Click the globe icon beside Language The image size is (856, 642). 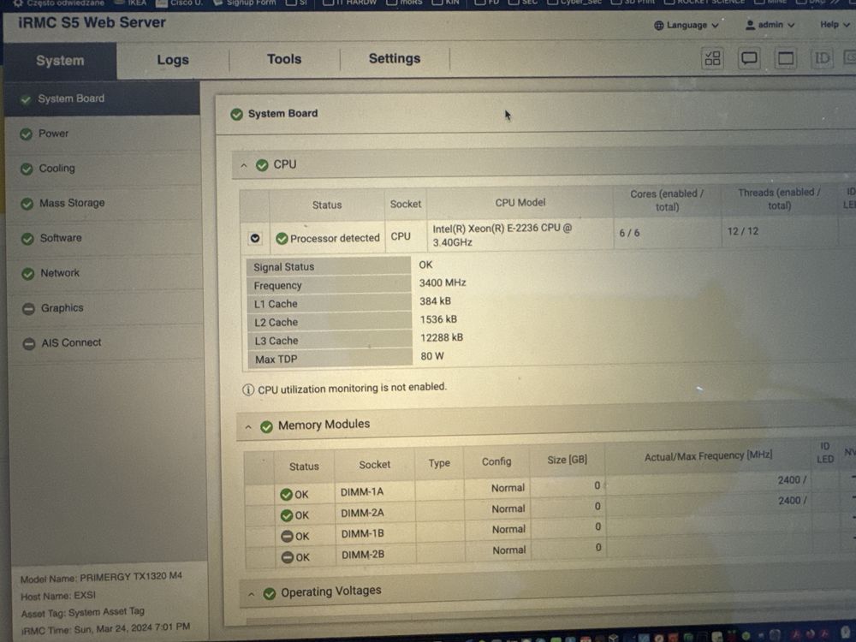(659, 26)
